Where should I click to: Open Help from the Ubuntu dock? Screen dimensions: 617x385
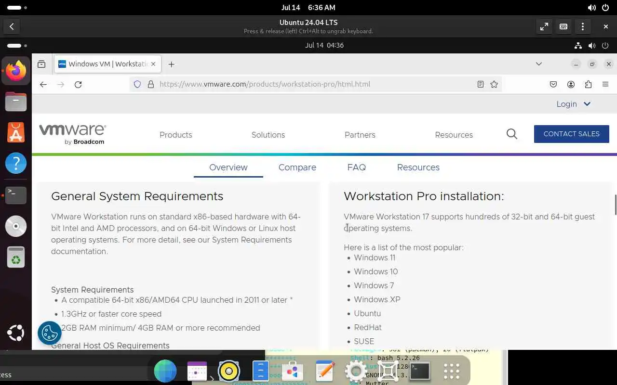pyautogui.click(x=16, y=164)
